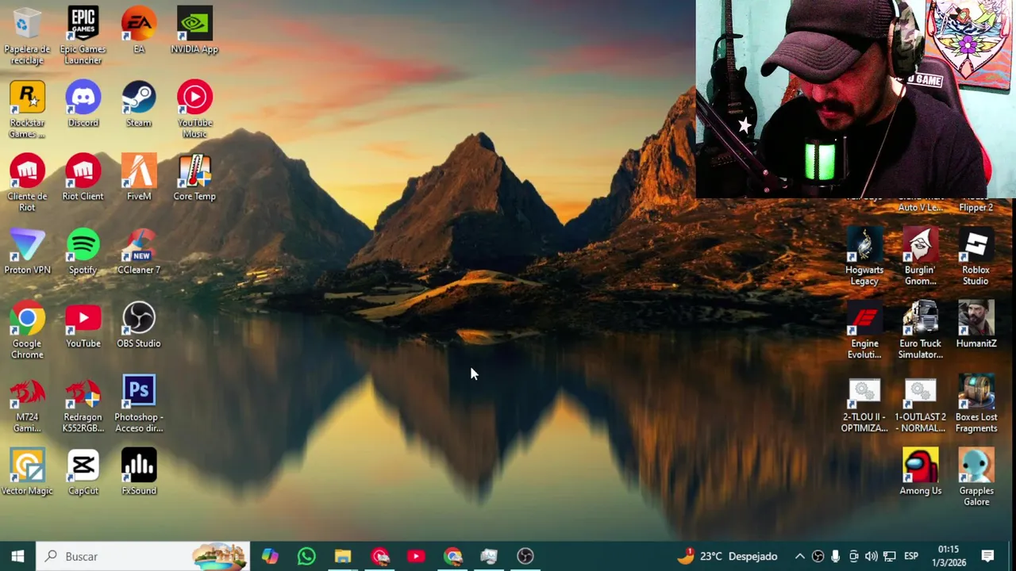This screenshot has width=1016, height=571.
Task: Select the Cliente de Riot desktop icon
Action: tap(27, 184)
